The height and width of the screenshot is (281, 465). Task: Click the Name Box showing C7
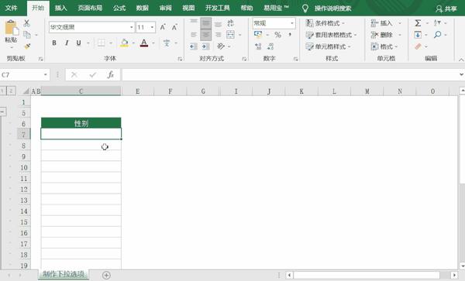pos(24,75)
